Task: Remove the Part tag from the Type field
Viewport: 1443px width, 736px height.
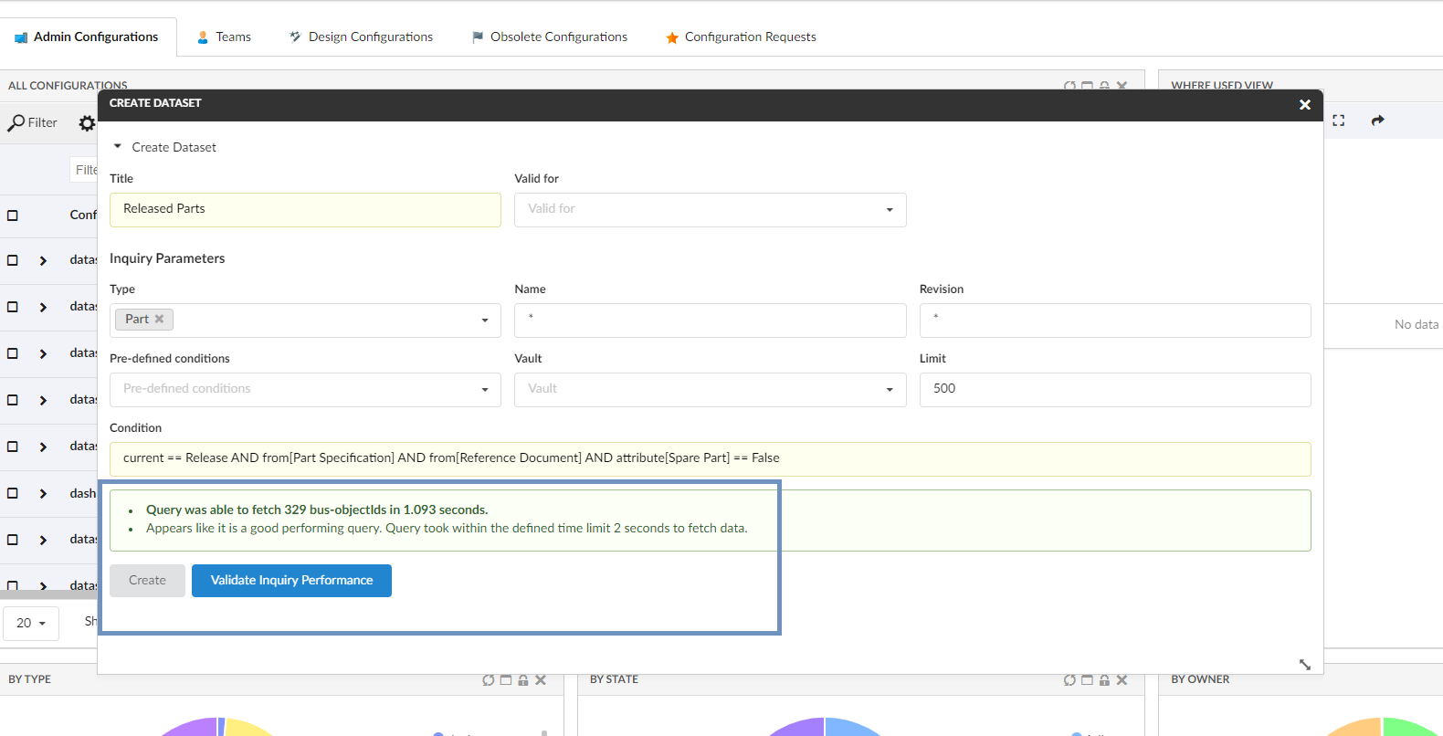Action: pyautogui.click(x=160, y=319)
